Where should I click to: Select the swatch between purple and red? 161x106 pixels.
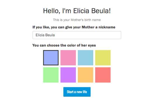(86, 75)
